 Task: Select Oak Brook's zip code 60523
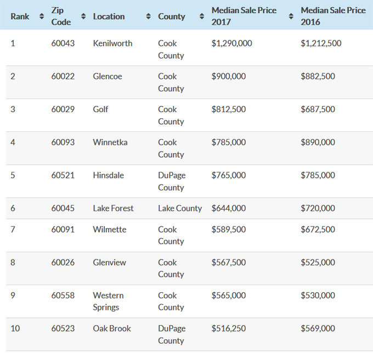point(63,328)
